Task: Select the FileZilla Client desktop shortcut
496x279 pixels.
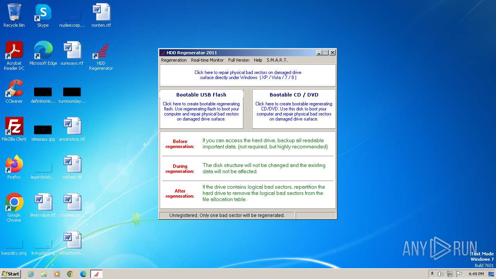Action: [14, 129]
